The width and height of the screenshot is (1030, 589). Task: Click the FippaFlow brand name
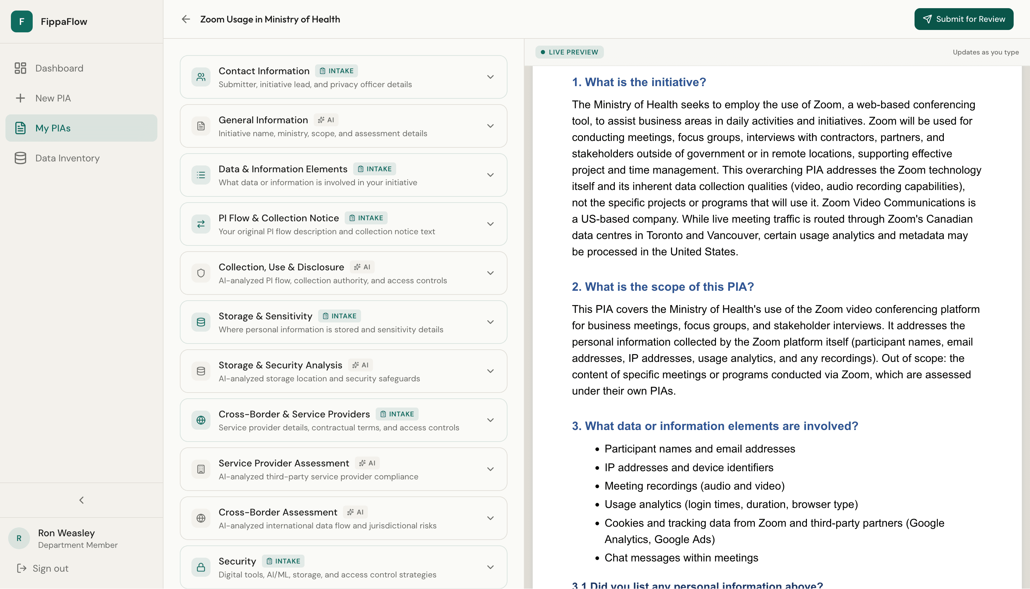pyautogui.click(x=64, y=21)
